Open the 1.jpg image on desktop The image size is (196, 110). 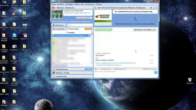[24, 26]
